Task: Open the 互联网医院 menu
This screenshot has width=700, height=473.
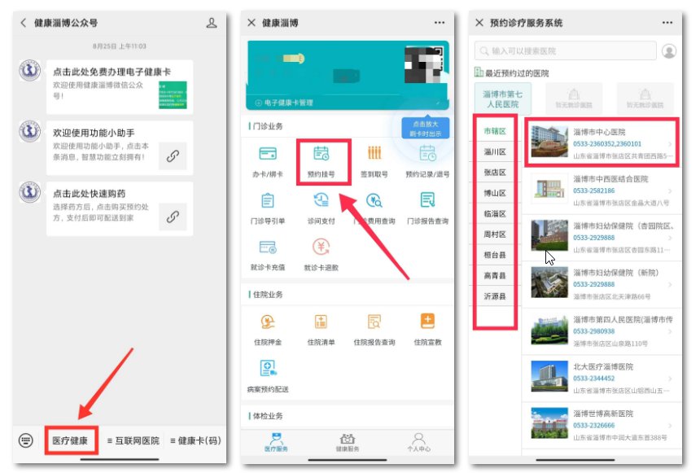Action: (133, 440)
